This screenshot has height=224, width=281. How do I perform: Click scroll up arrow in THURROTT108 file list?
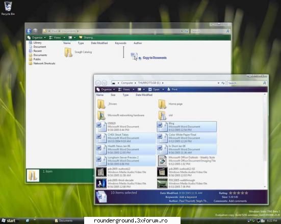coord(265,94)
